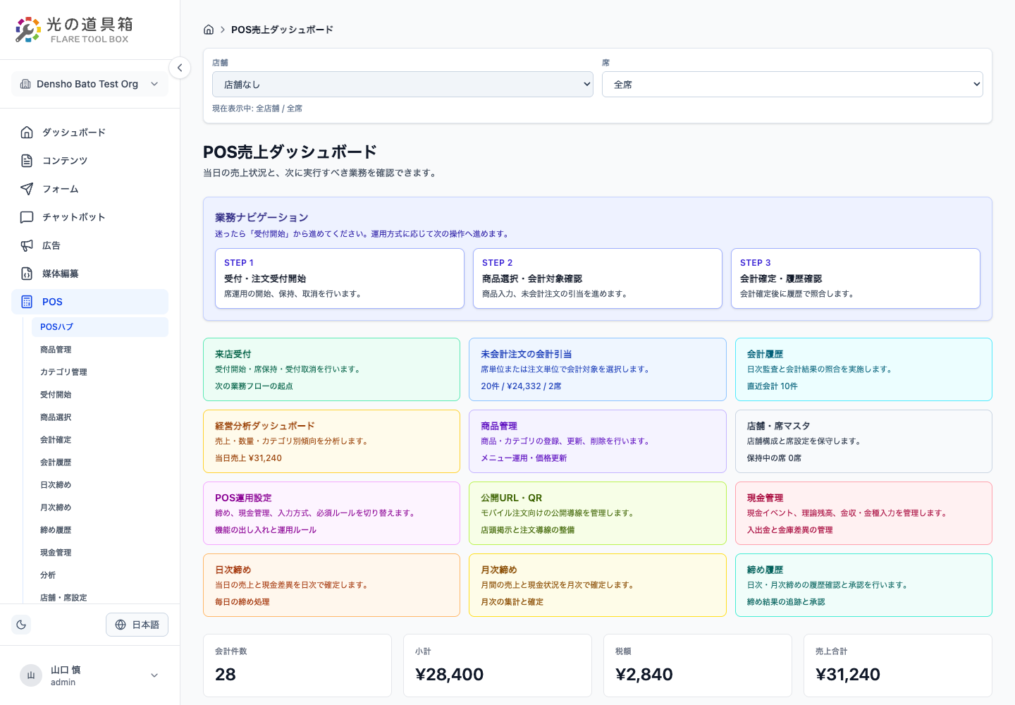Click the Contents document icon

pyautogui.click(x=27, y=161)
